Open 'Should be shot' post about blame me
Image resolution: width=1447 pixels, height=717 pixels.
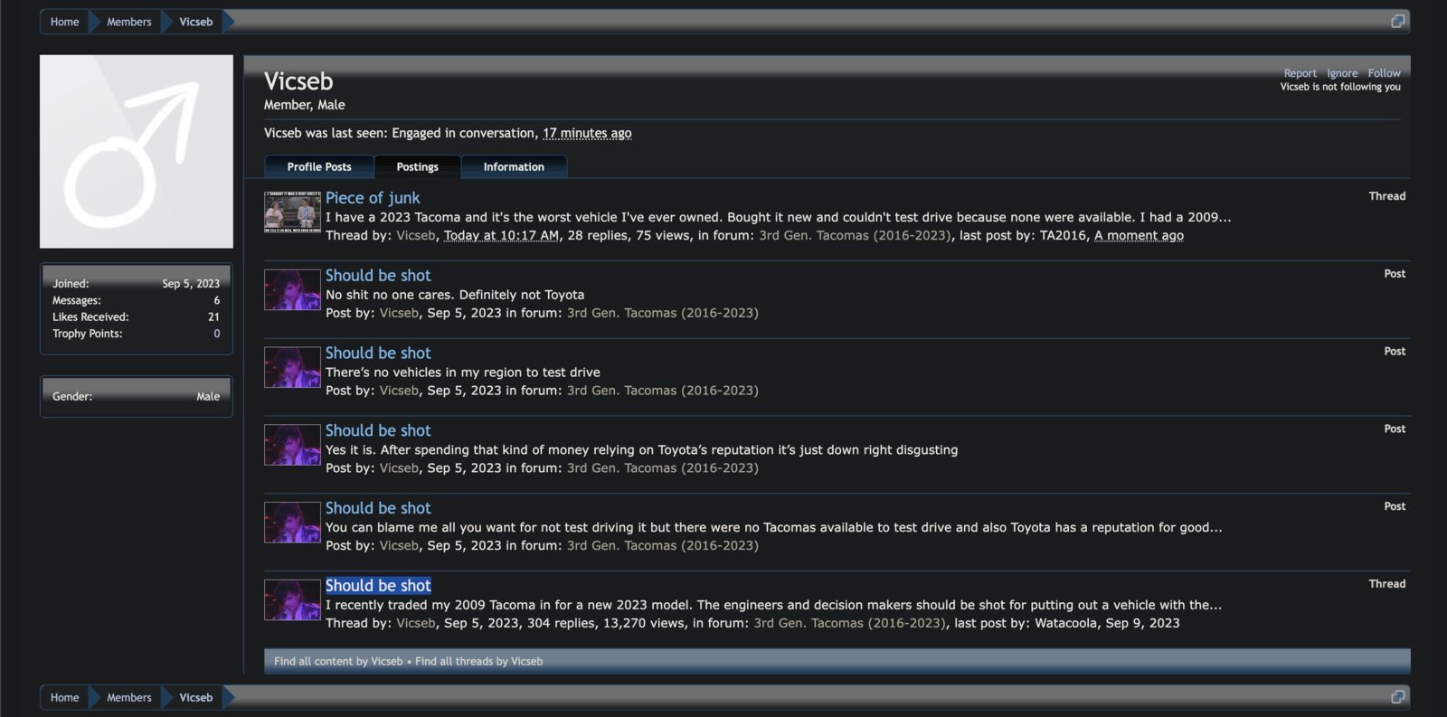pyautogui.click(x=378, y=508)
